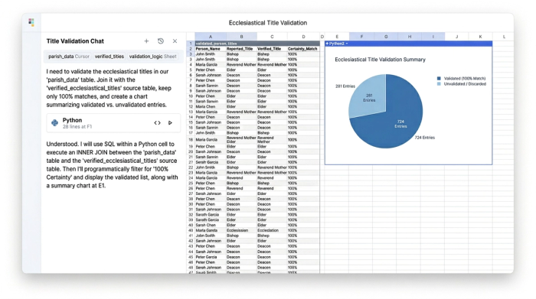Click the Verified_Title column heading cell

click(272, 49)
